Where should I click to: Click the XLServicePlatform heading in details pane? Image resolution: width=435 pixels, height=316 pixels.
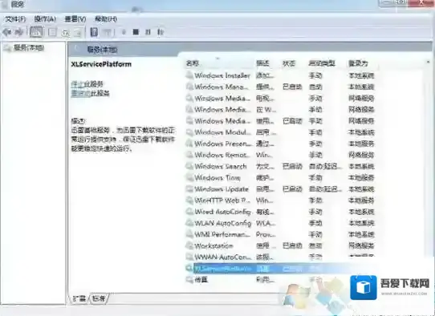(x=101, y=64)
